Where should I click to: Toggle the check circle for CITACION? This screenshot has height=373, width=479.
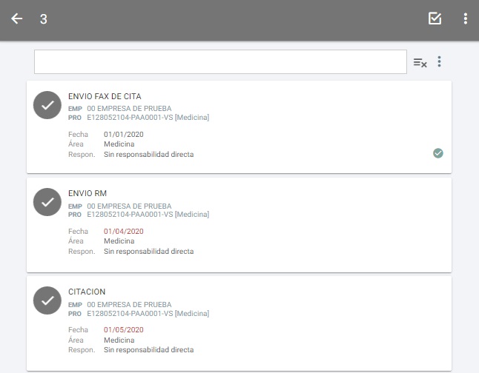pyautogui.click(x=47, y=300)
